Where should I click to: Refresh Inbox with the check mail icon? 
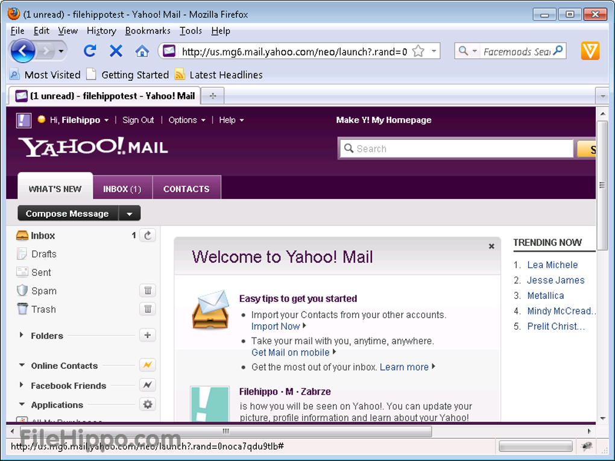pos(147,236)
